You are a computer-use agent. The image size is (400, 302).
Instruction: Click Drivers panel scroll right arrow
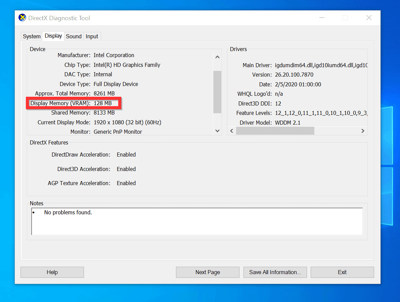(x=363, y=131)
